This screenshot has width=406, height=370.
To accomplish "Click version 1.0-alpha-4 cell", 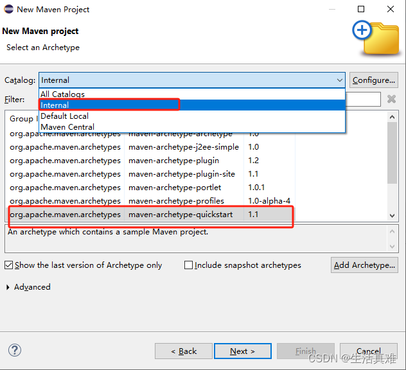I will [269, 201].
